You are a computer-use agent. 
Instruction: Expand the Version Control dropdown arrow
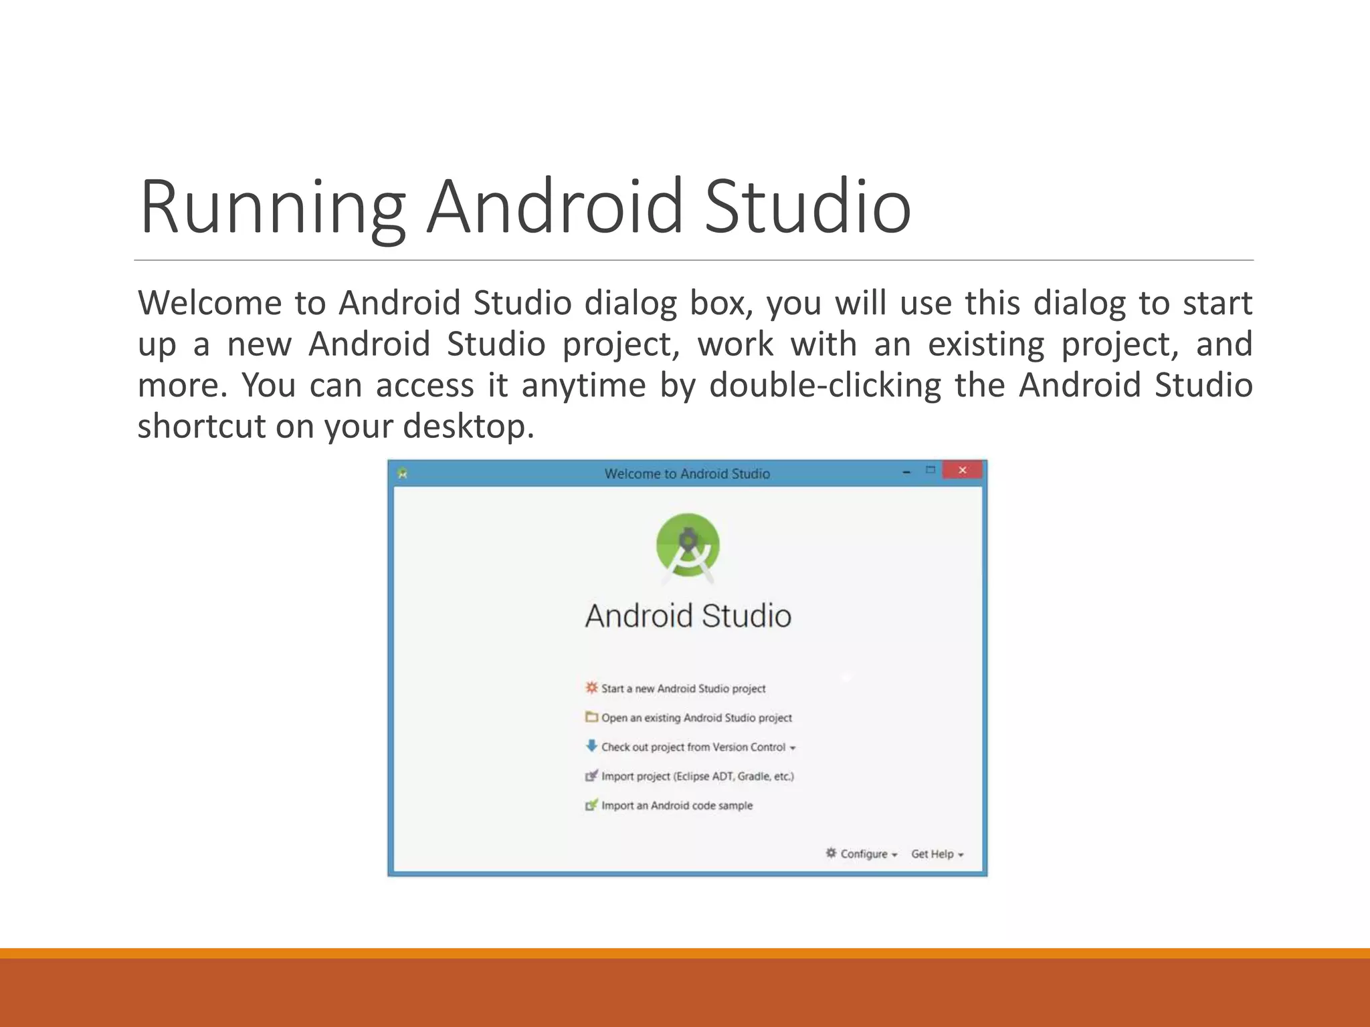pos(793,748)
